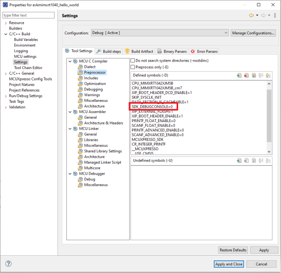Switch to Tool Settings tab
This screenshot has width=281, height=273.
point(78,51)
